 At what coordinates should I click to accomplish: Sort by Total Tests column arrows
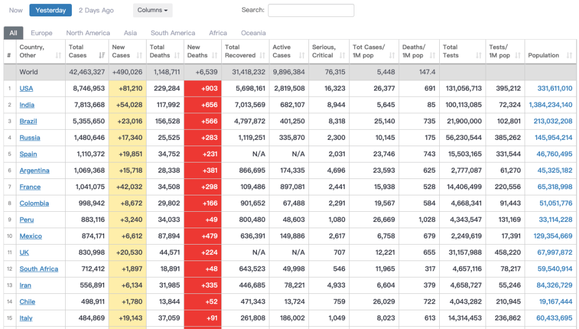tap(479, 55)
